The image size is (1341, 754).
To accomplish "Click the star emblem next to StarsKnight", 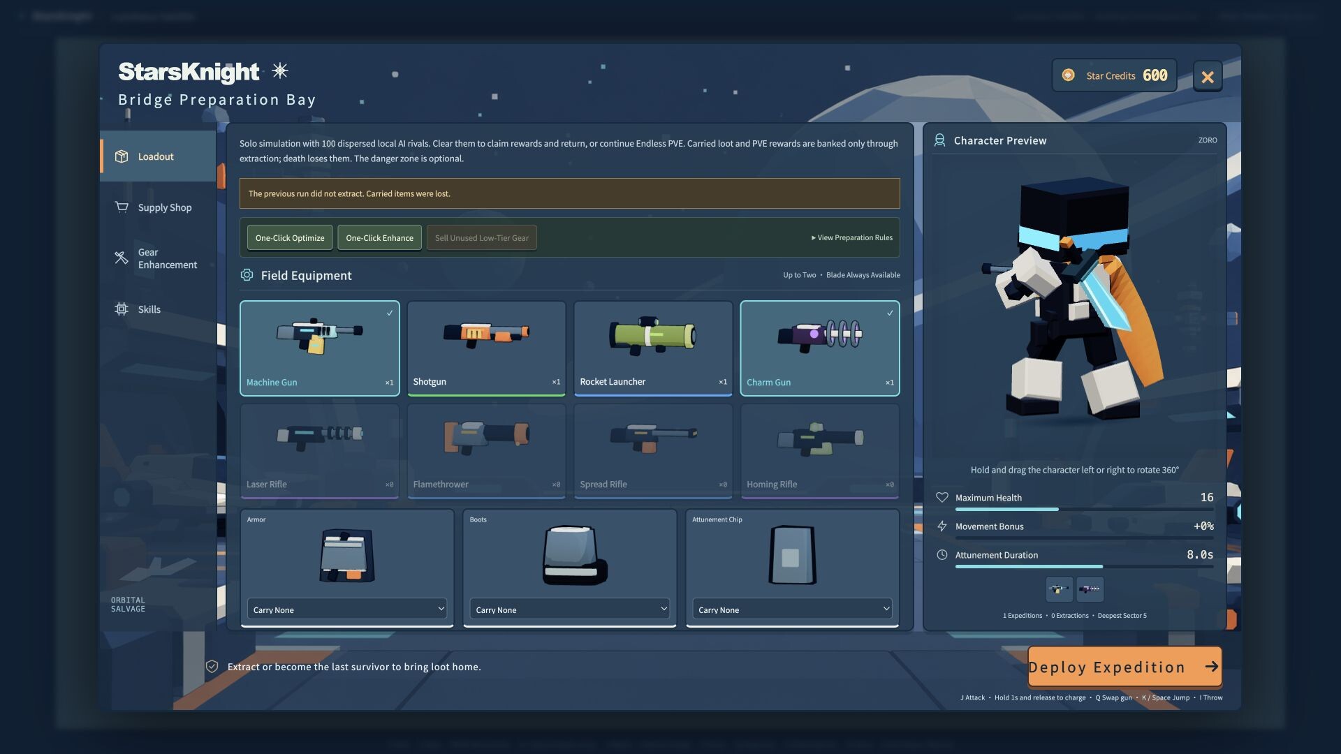I will [280, 71].
